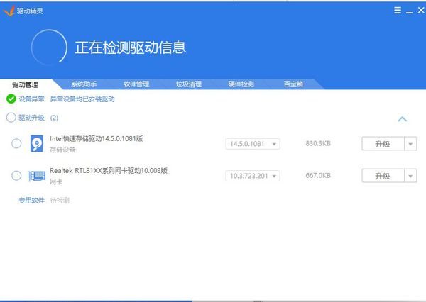The image size is (426, 302).
Task: Collapse the 驱动升级 section with chevron
Action: 403,119
